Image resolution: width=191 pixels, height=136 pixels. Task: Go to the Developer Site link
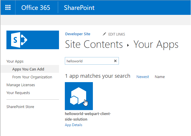pyautogui.click(x=78, y=34)
